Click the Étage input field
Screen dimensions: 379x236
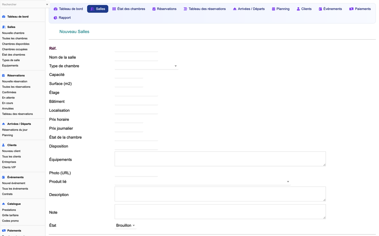point(136,93)
